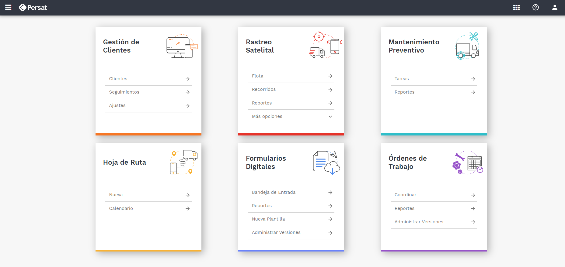Viewport: 565px width, 267px height.
Task: Click the arrow next to Nueva Plantilla
Action: click(x=330, y=219)
